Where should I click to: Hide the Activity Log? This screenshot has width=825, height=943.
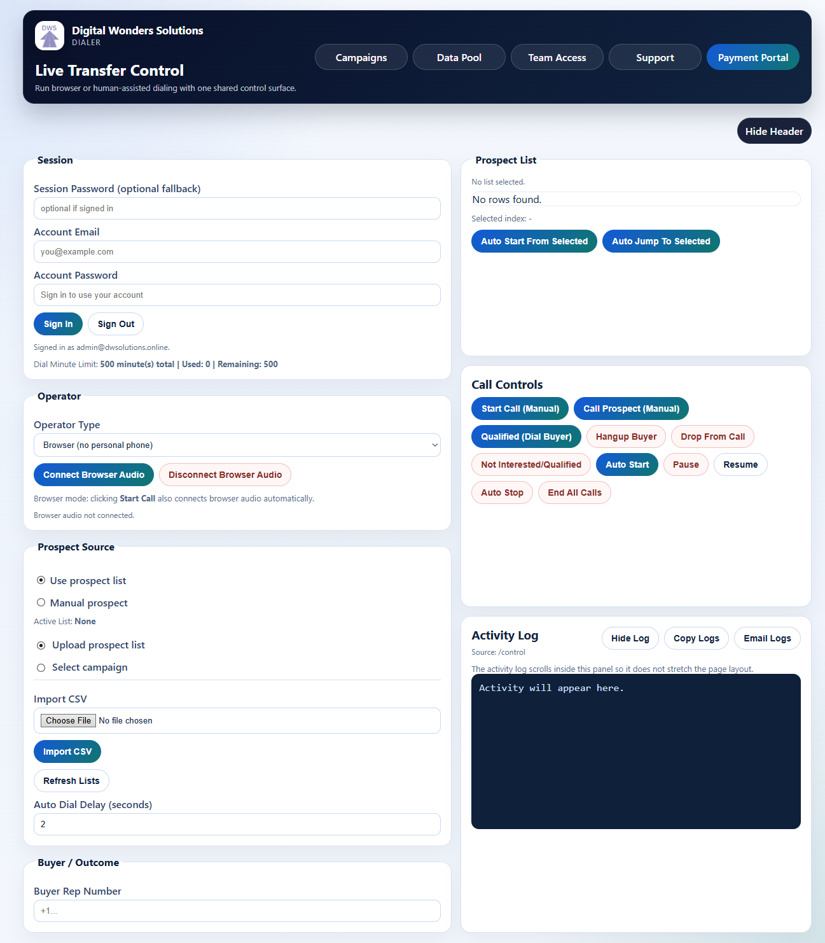point(630,638)
